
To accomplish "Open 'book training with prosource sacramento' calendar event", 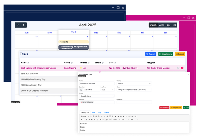I will click(x=74, y=47).
